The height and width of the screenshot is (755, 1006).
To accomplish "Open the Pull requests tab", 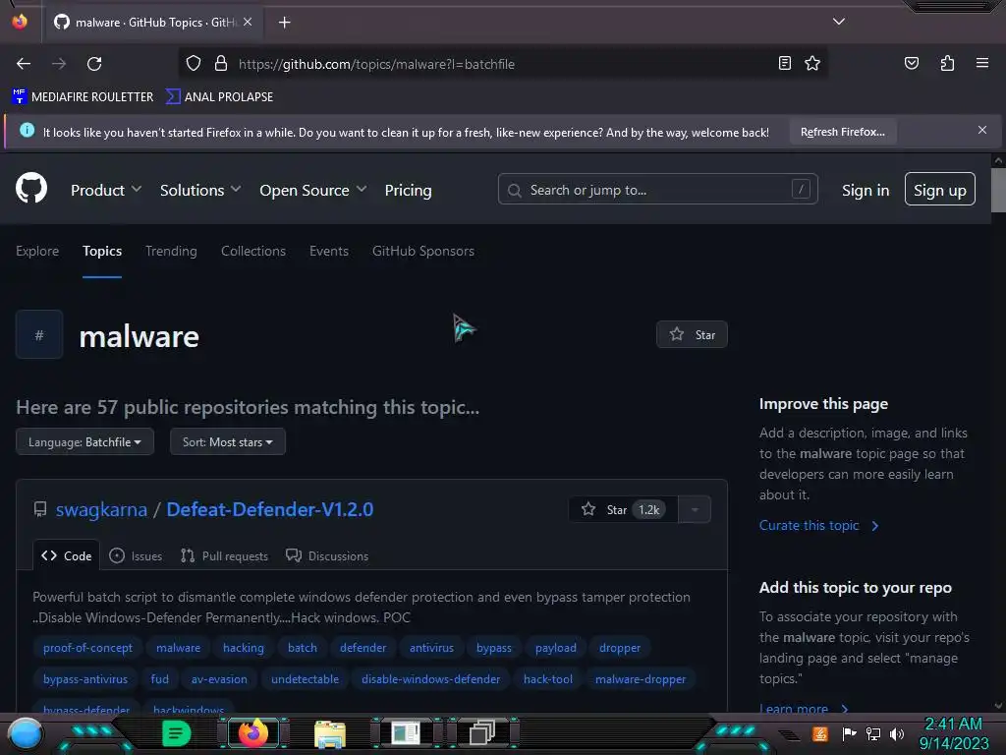I will (225, 556).
